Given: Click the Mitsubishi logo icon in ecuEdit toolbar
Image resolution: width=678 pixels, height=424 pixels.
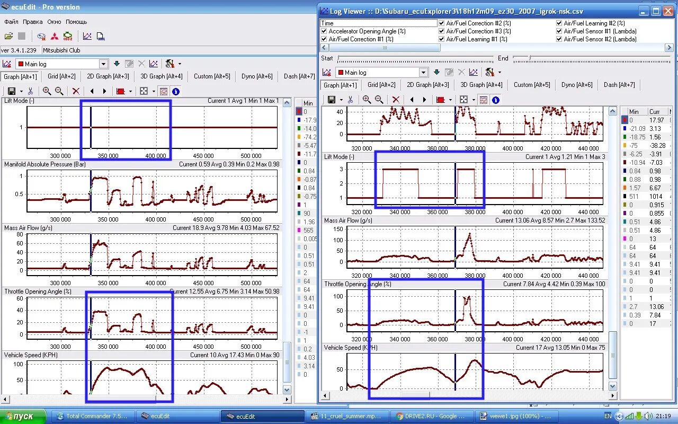Looking at the screenshot, I should coord(55,36).
